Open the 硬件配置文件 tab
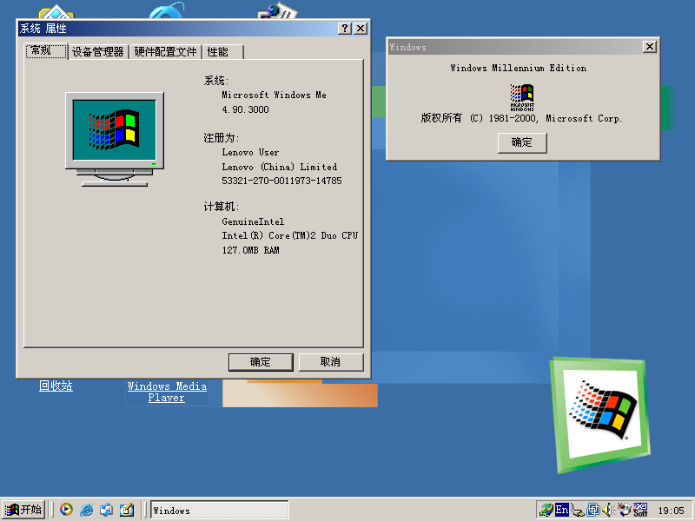 tap(165, 52)
